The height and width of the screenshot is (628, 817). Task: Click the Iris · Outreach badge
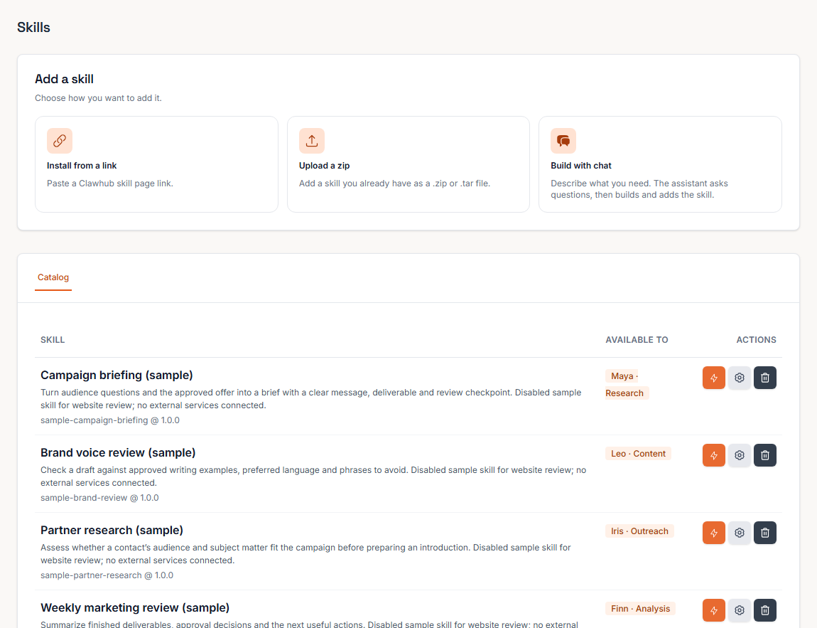tap(639, 531)
